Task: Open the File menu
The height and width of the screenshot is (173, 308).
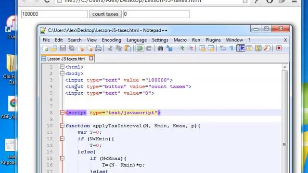Action: tap(46, 40)
